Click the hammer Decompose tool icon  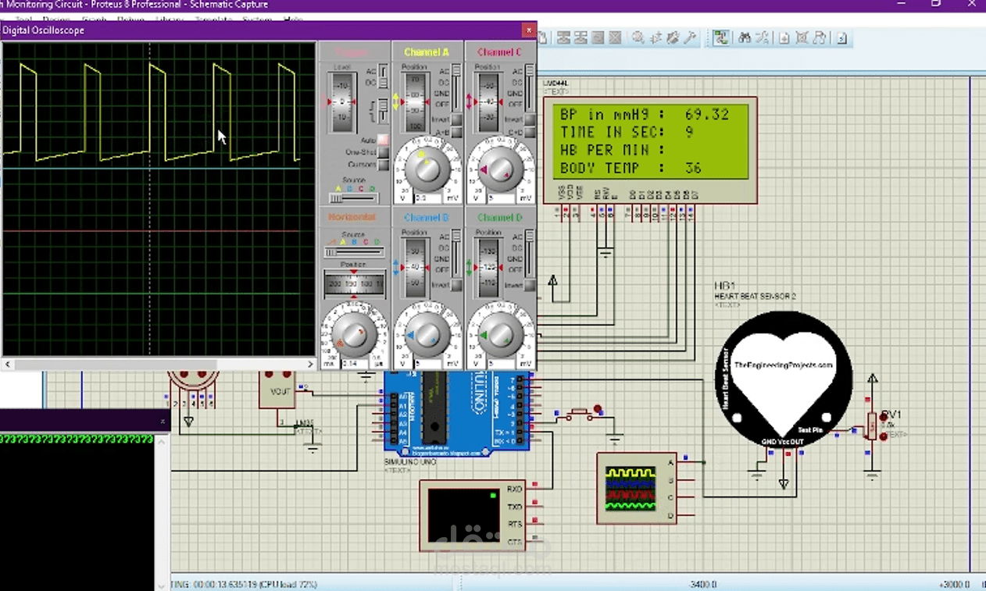[x=690, y=37]
